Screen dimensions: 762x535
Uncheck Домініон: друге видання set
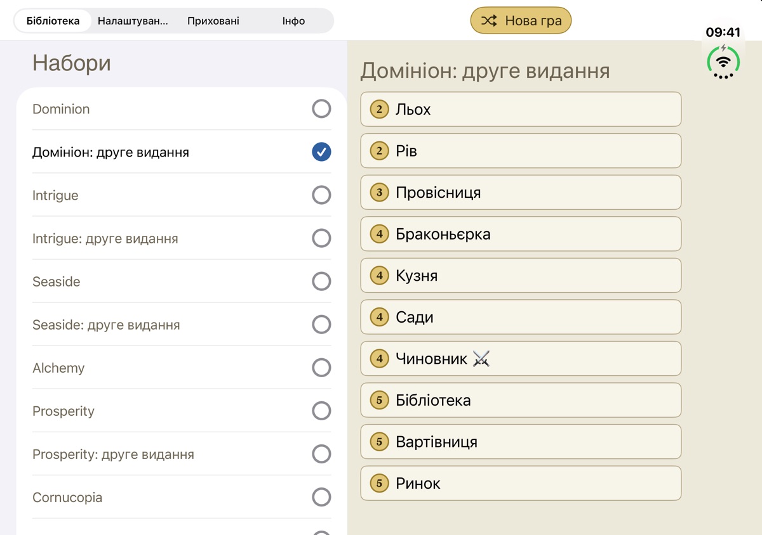pyautogui.click(x=321, y=152)
